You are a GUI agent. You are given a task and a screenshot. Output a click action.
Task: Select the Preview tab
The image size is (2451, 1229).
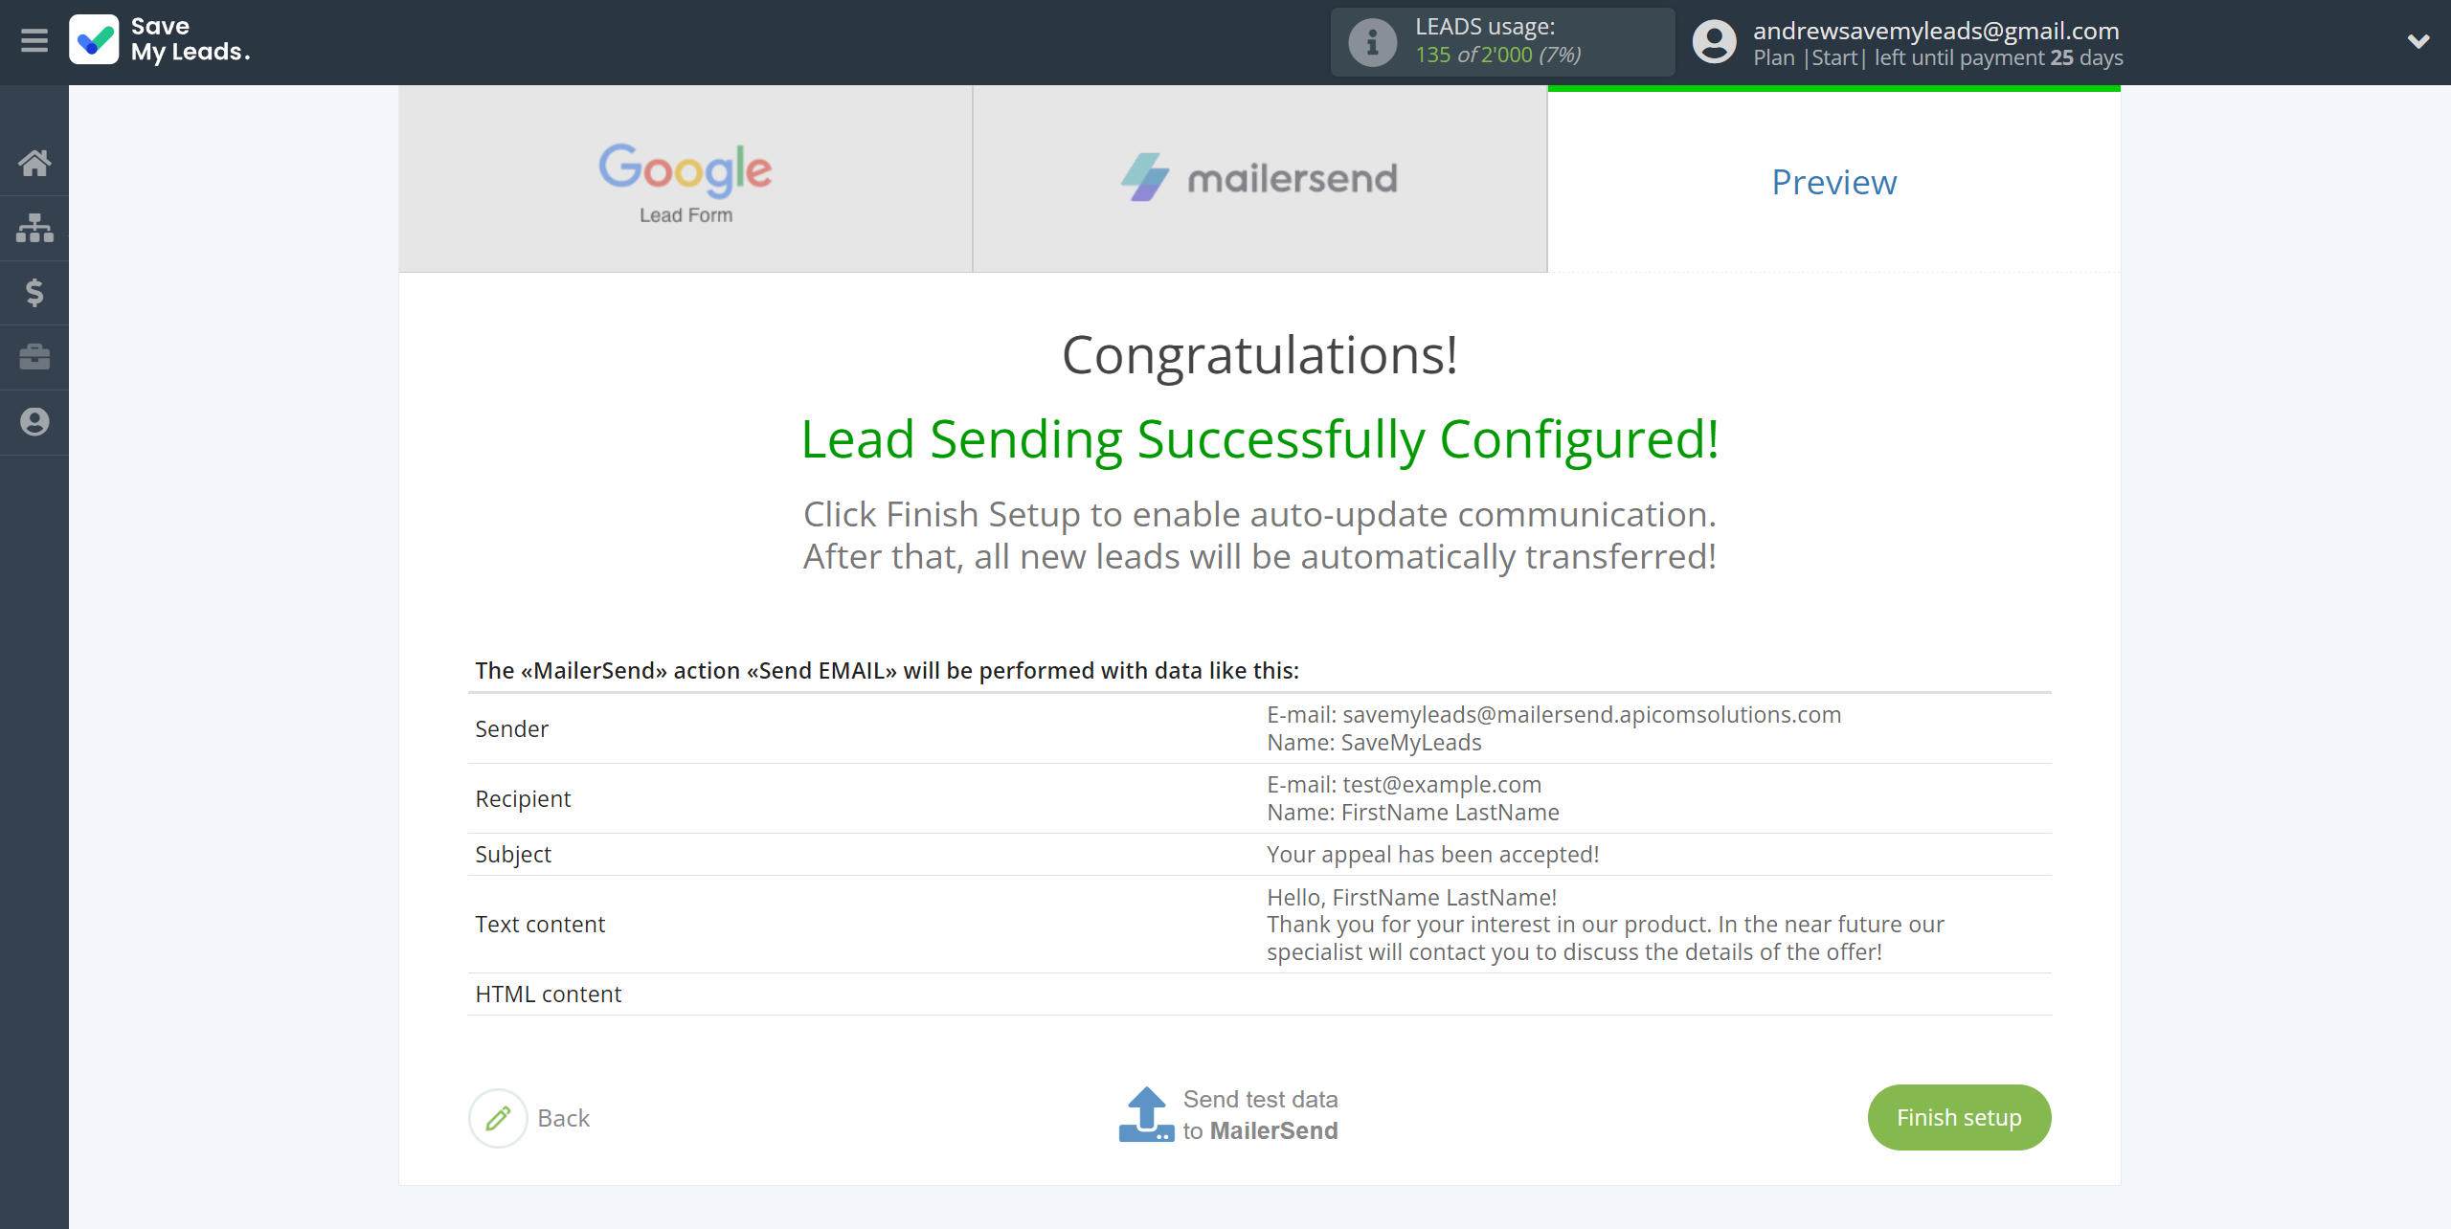pyautogui.click(x=1833, y=182)
